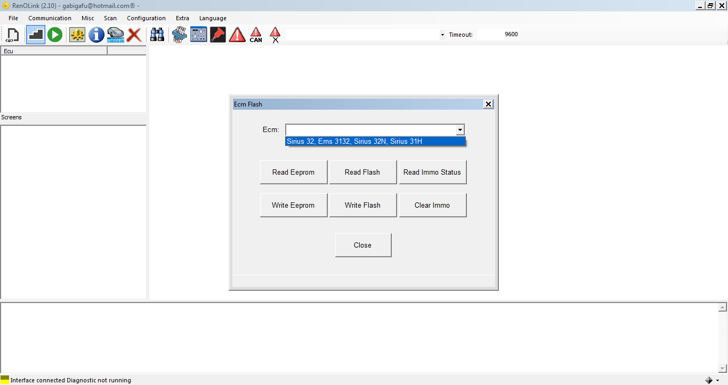Click the red X stop icon

134,35
